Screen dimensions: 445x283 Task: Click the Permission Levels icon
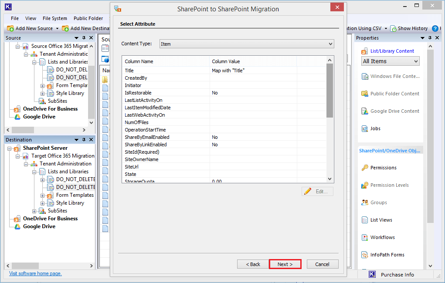[x=365, y=185]
